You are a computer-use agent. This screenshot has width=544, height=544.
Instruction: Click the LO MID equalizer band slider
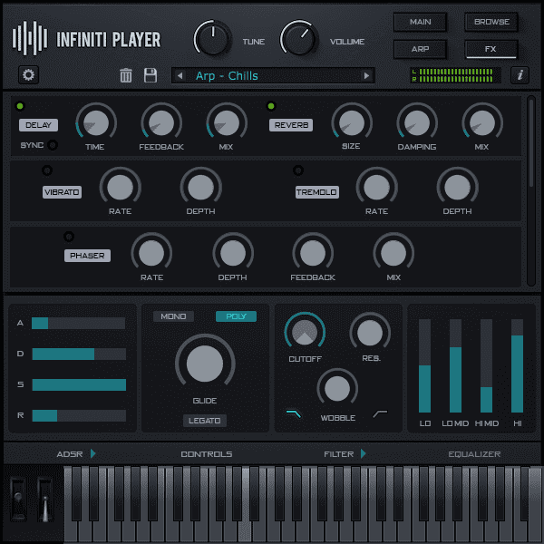tap(455, 365)
